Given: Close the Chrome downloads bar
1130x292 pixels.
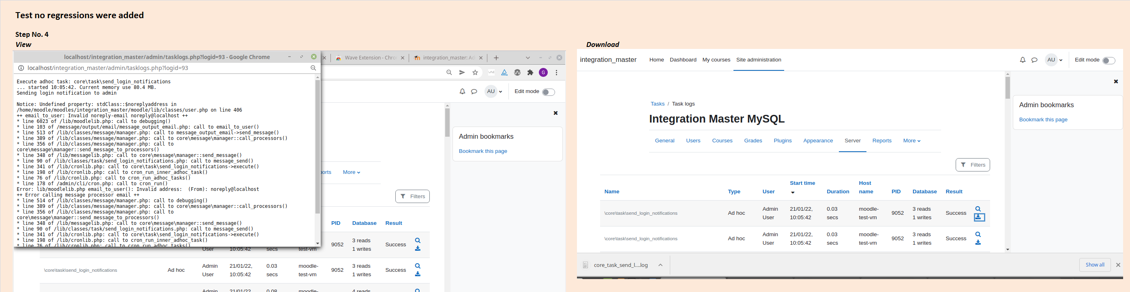Looking at the screenshot, I should coord(1118,265).
